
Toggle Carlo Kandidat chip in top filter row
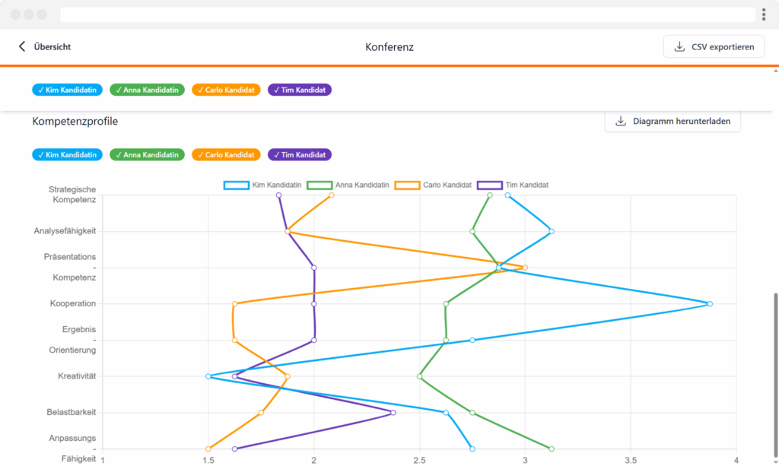click(x=226, y=90)
